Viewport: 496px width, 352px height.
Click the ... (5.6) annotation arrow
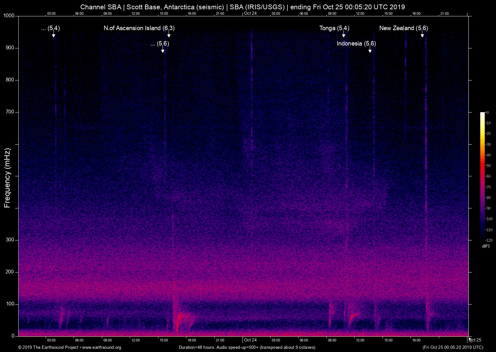[x=163, y=51]
